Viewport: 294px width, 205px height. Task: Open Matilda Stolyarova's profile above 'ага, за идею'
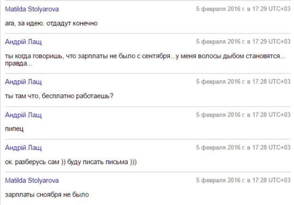coord(32,10)
